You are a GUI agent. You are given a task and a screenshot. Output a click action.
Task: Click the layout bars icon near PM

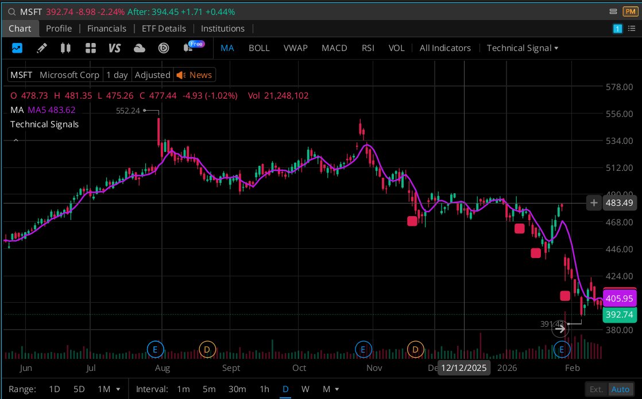[613, 11]
